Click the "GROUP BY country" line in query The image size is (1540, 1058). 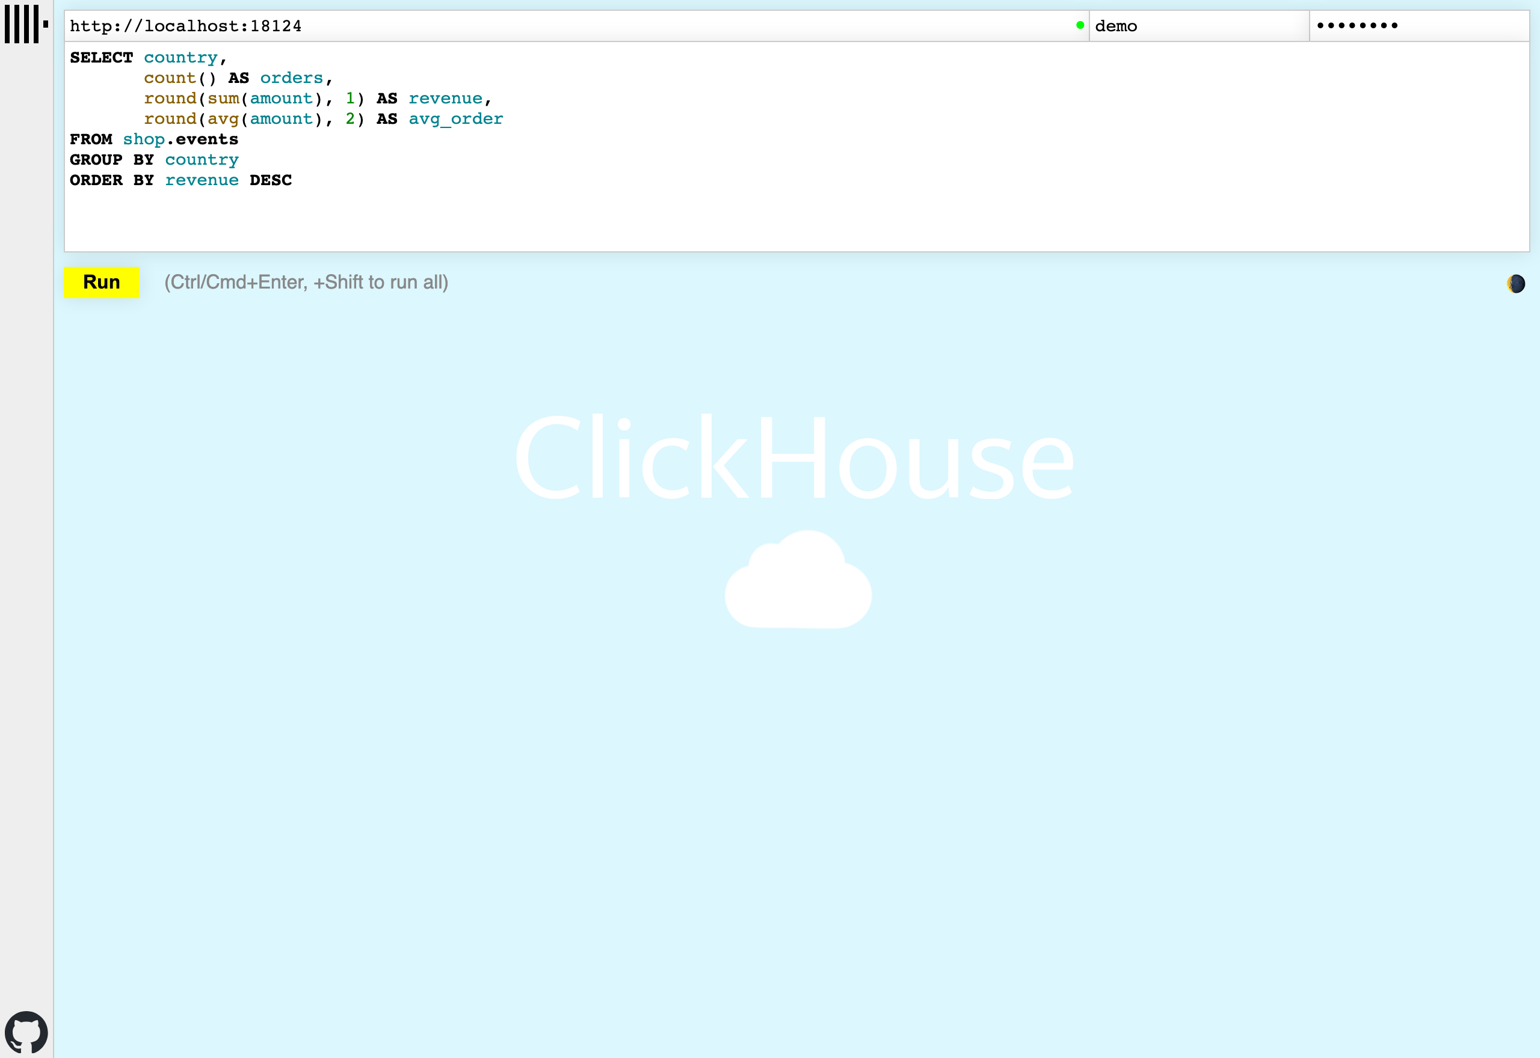tap(155, 160)
